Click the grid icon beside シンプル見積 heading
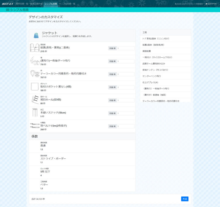 [x=8, y=10]
